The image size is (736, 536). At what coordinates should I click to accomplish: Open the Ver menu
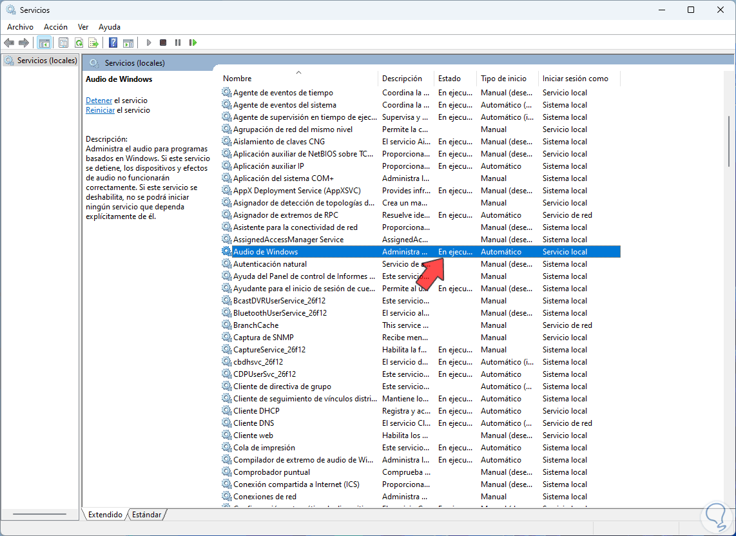pos(83,27)
